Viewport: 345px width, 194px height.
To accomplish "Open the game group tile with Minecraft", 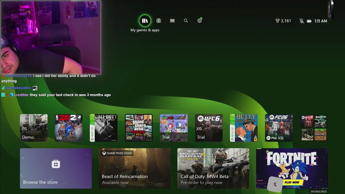I will pos(314,128).
